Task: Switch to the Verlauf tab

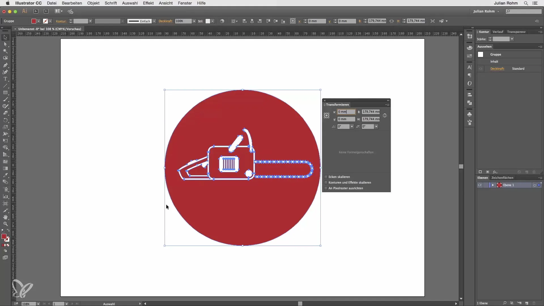Action: 498,32
